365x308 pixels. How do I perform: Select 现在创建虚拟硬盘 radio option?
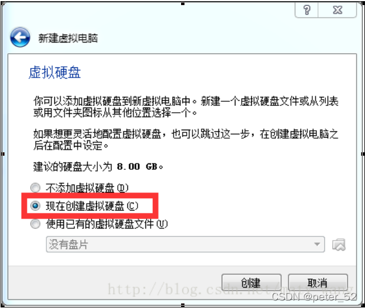pyautogui.click(x=36, y=206)
